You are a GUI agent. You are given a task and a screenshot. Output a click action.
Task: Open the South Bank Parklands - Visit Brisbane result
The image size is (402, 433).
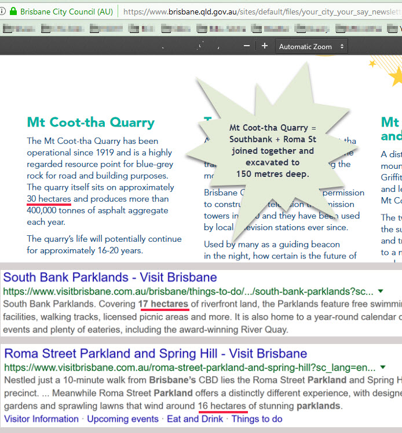pyautogui.click(x=110, y=277)
